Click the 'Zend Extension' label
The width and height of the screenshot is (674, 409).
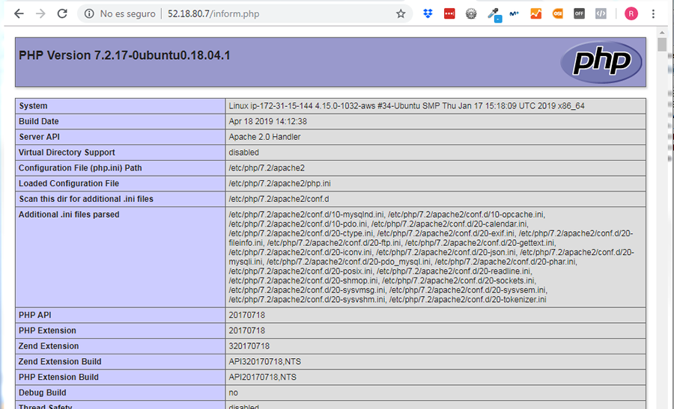tap(49, 346)
